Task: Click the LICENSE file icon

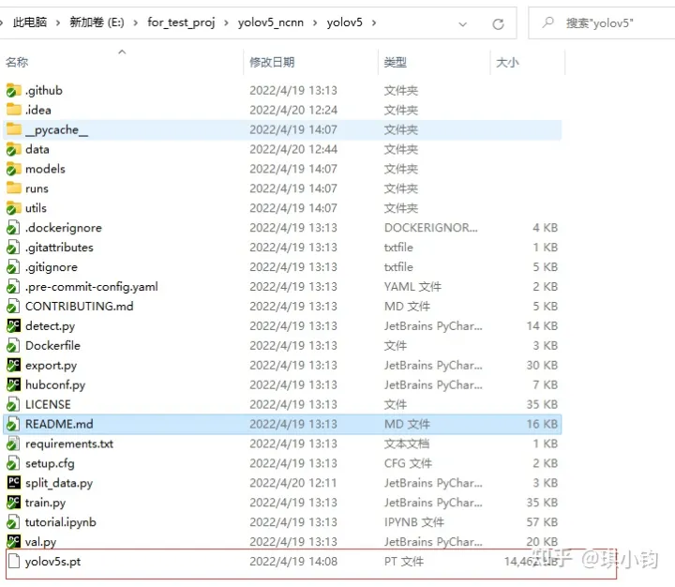Action: (13, 404)
